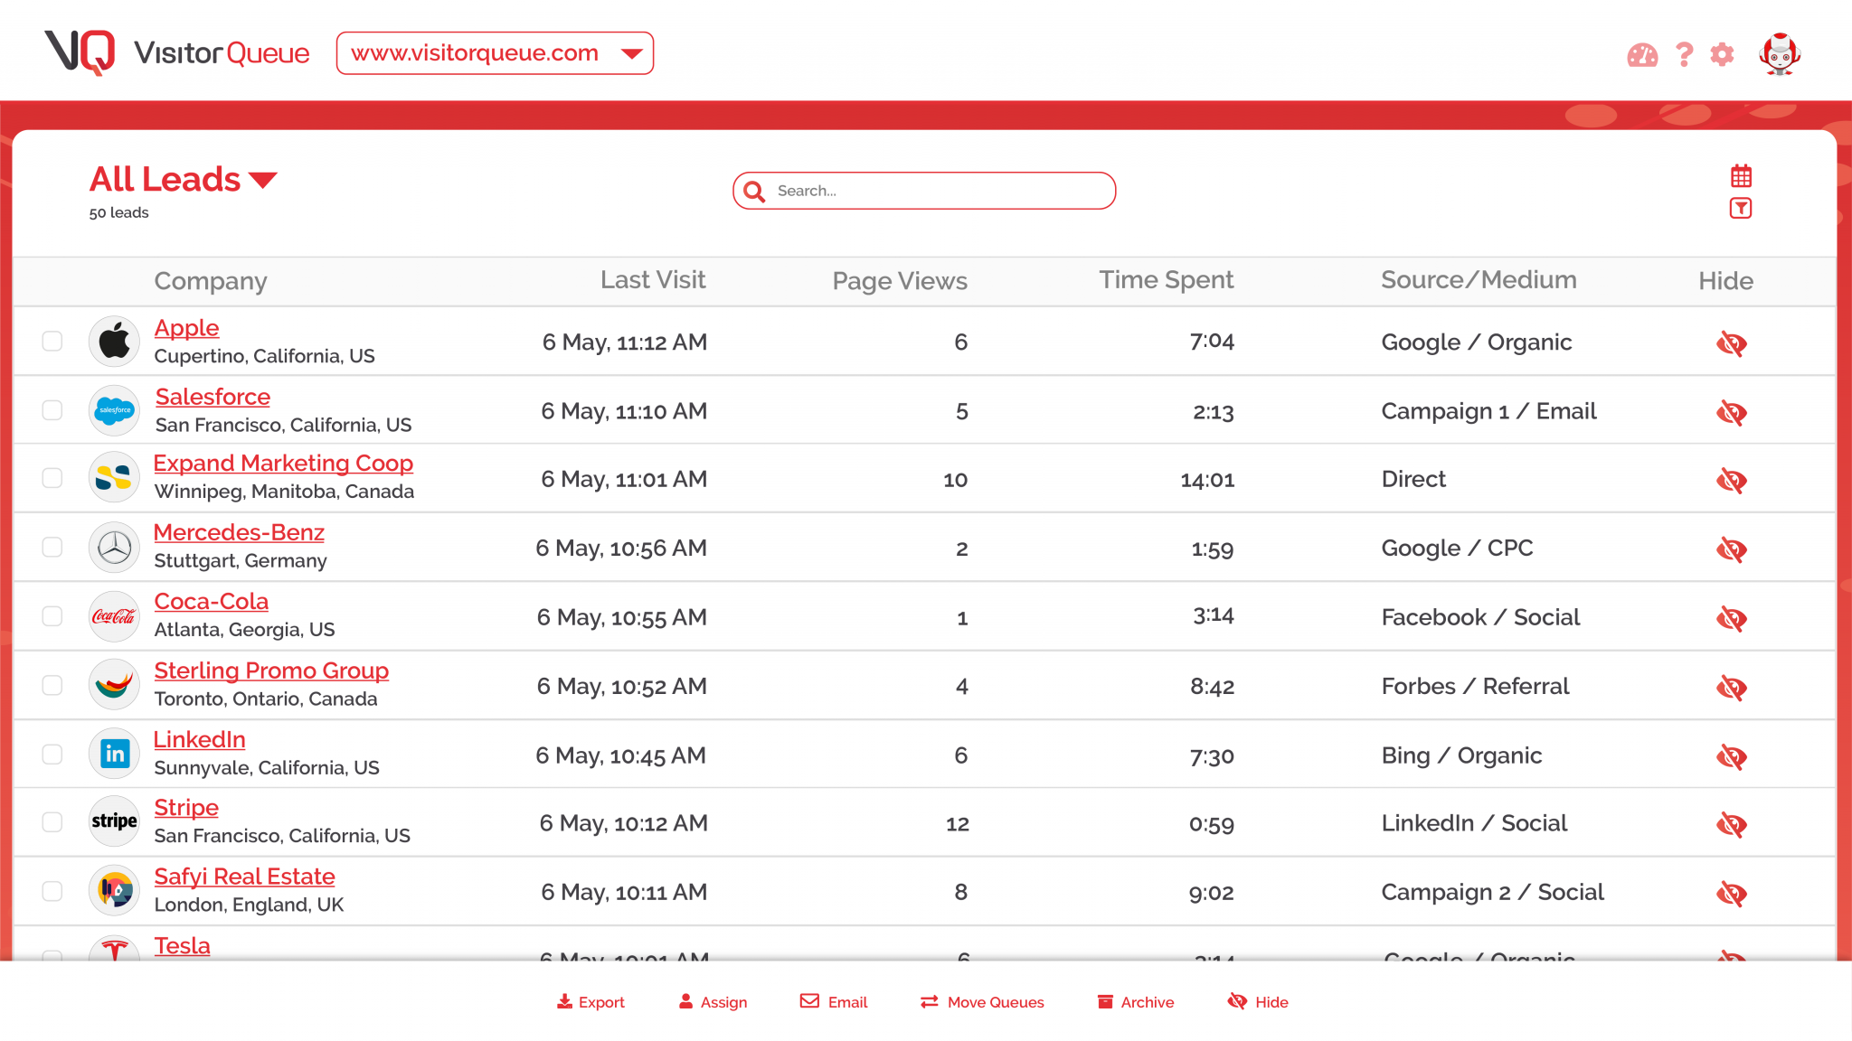Select the Archive action in the bottom menu

(1105, 1001)
